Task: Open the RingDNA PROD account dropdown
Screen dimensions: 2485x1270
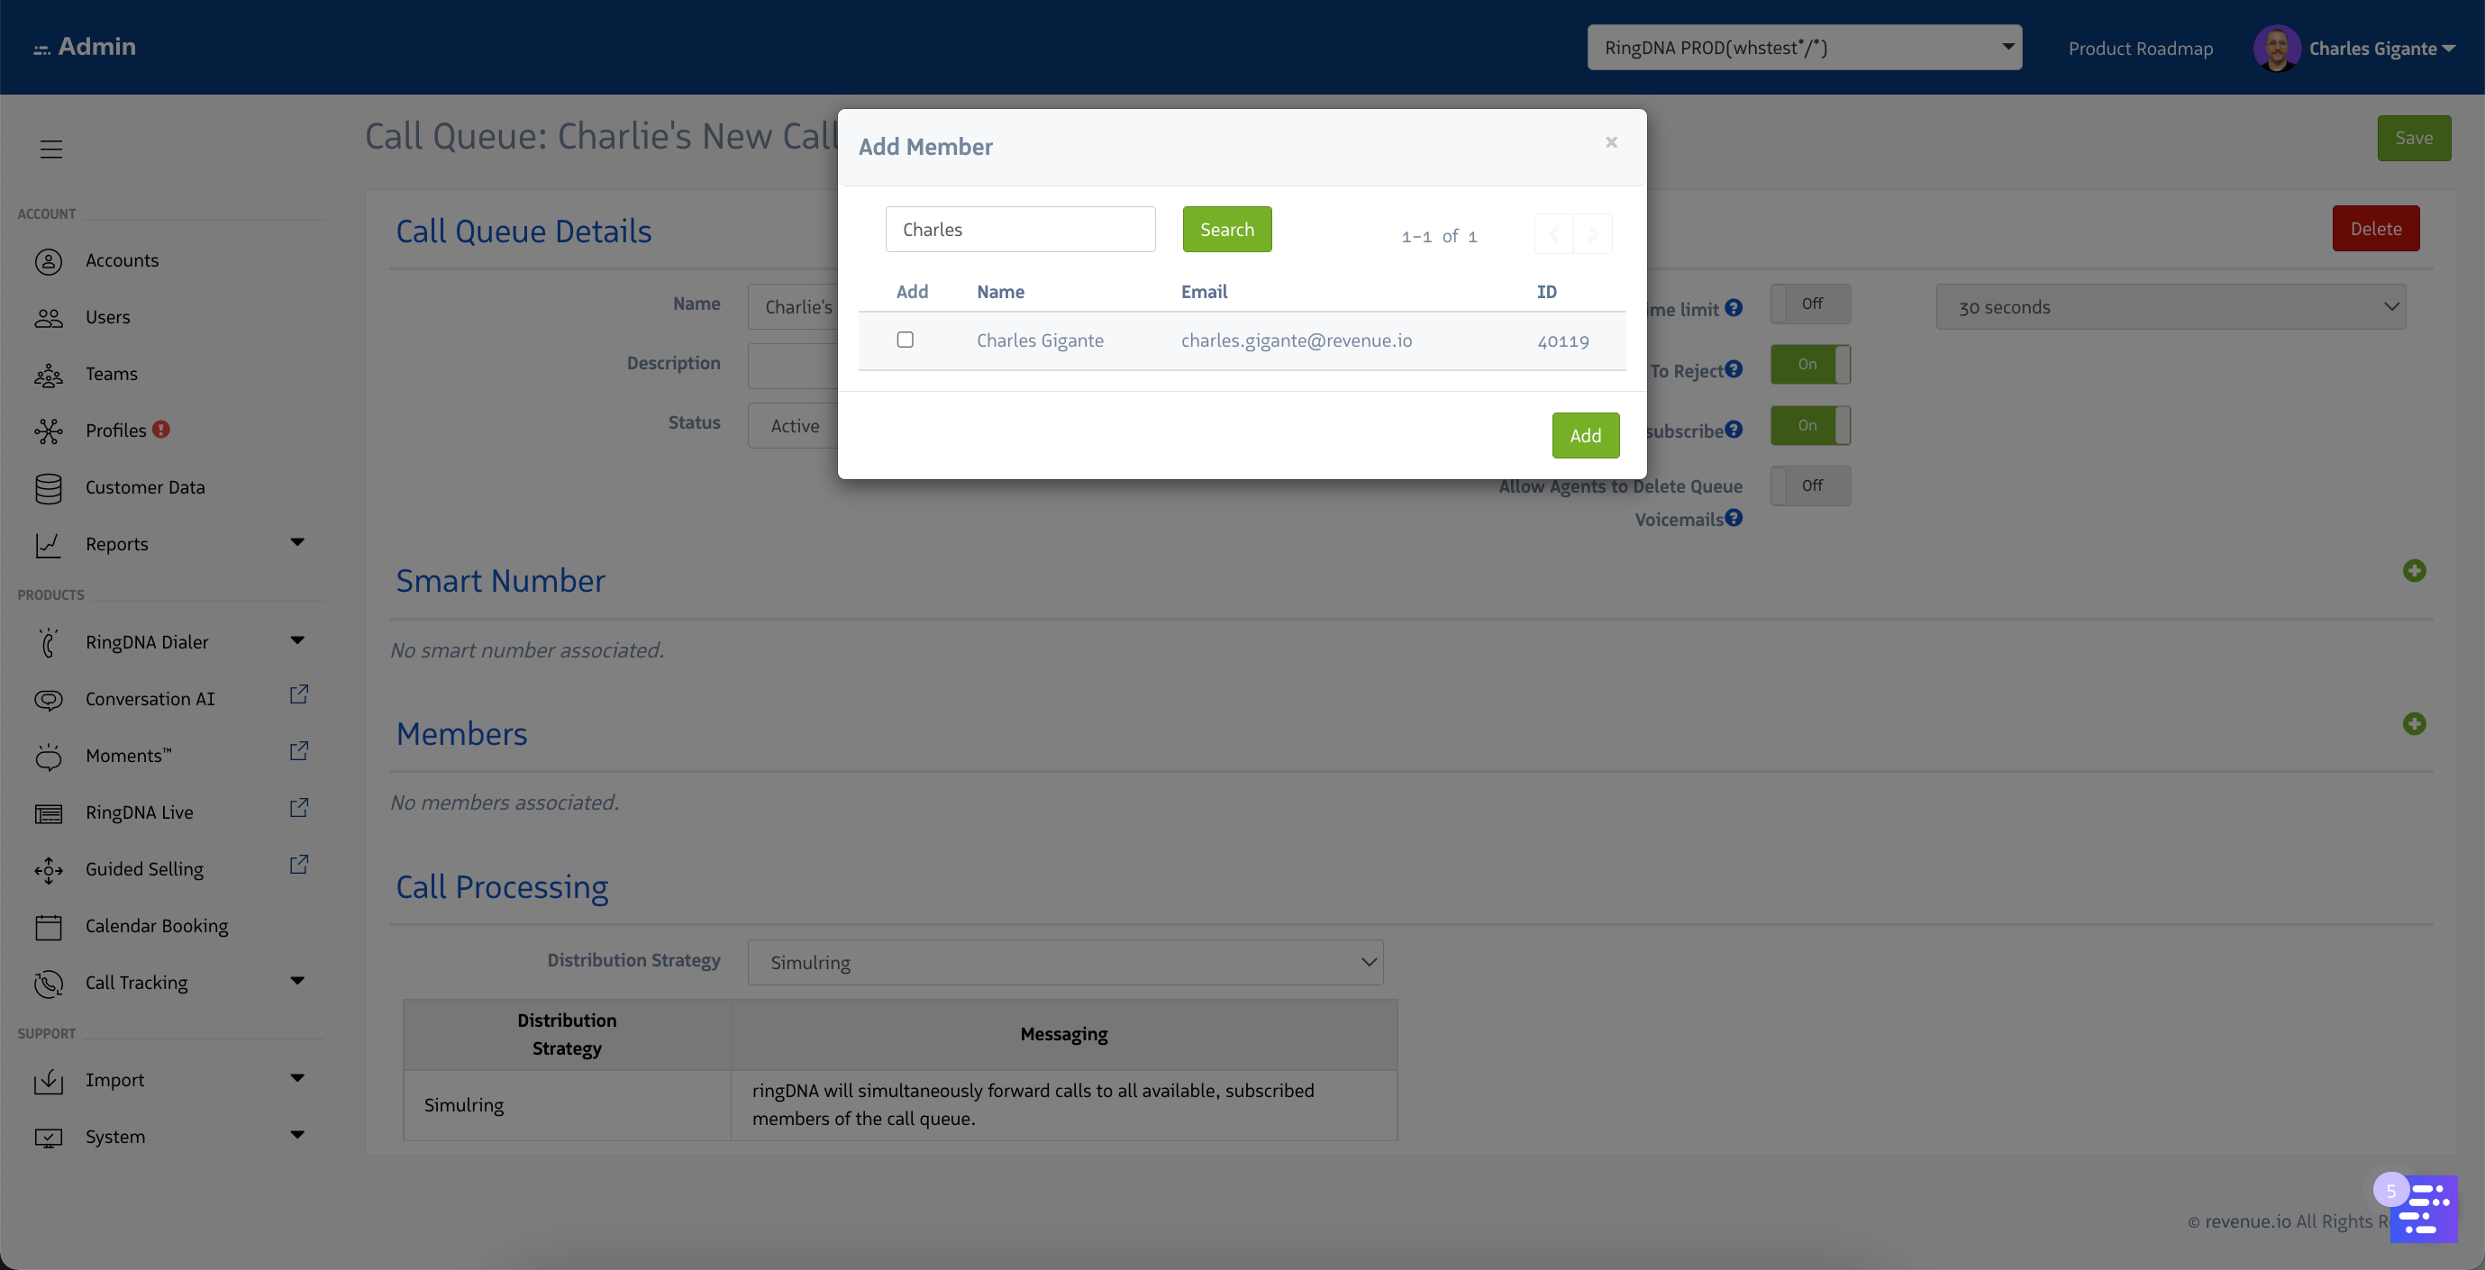Action: click(x=1804, y=47)
